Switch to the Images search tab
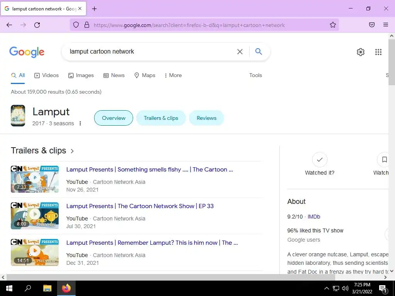Image resolution: width=395 pixels, height=296 pixels. 81,75
